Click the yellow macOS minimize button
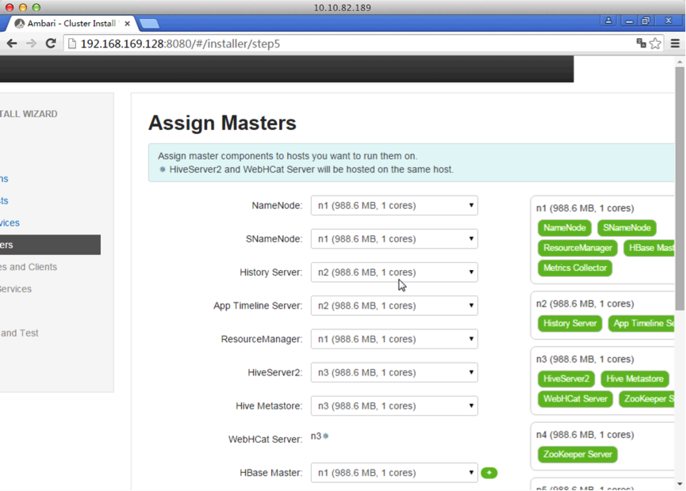The width and height of the screenshot is (686, 491). click(x=23, y=7)
